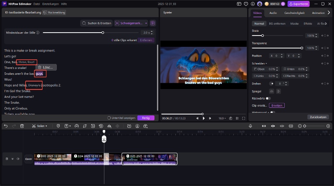Click the microphone voice-over icon
334x186 pixels.
click(x=250, y=126)
